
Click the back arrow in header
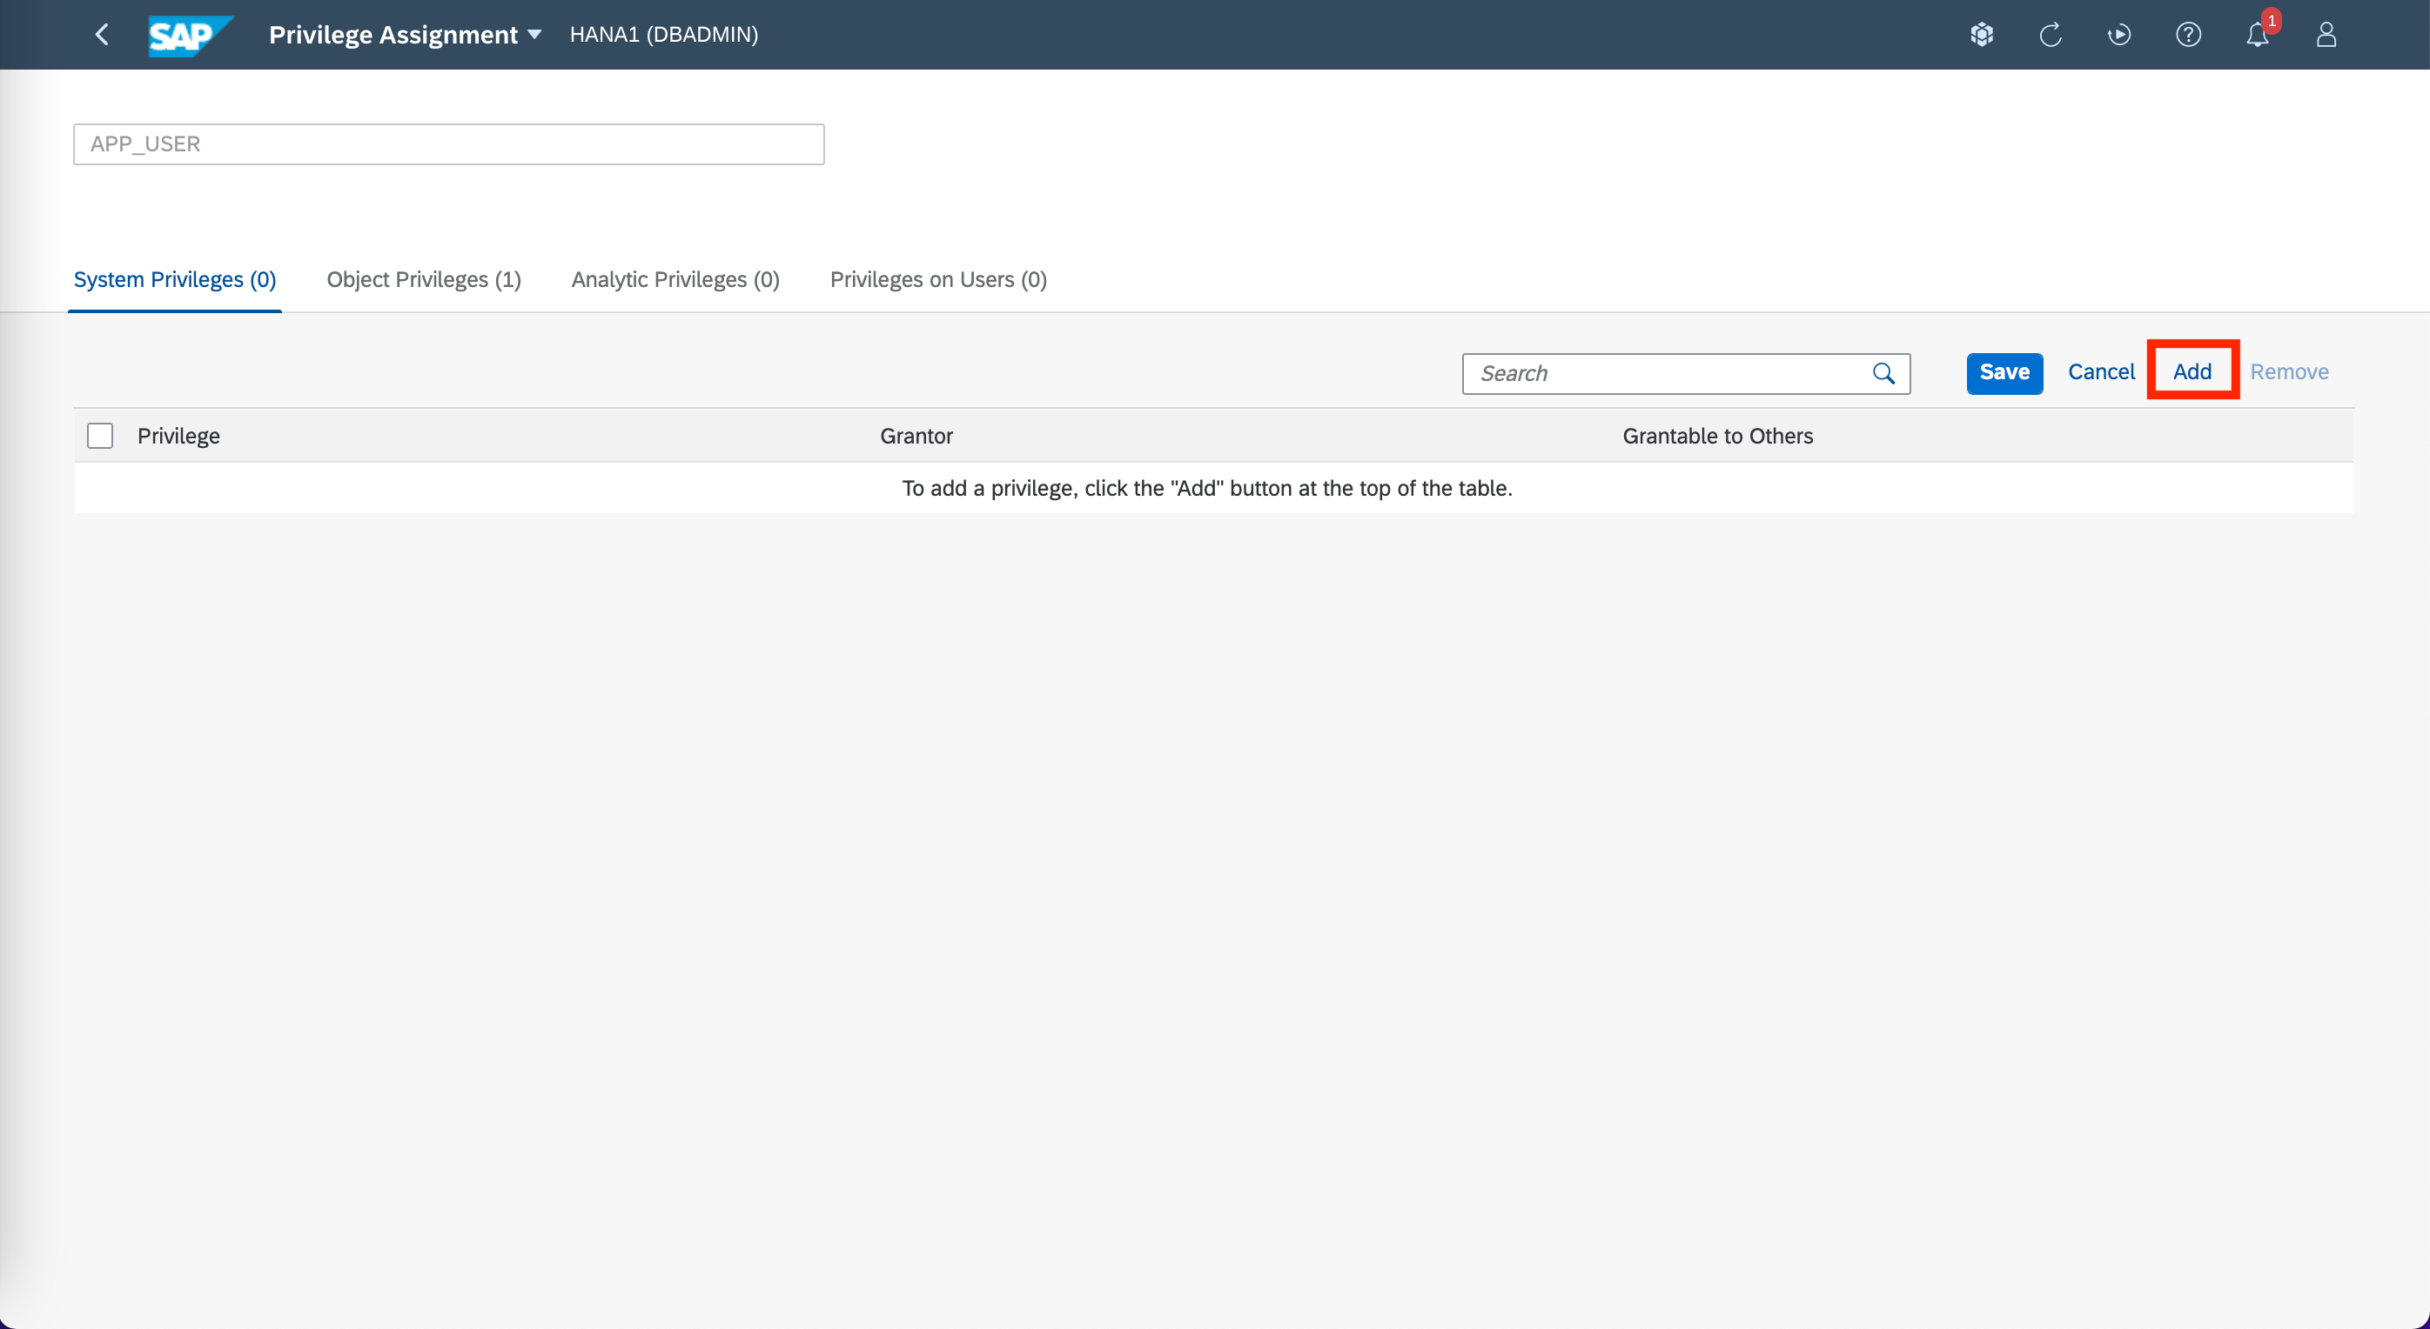102,35
